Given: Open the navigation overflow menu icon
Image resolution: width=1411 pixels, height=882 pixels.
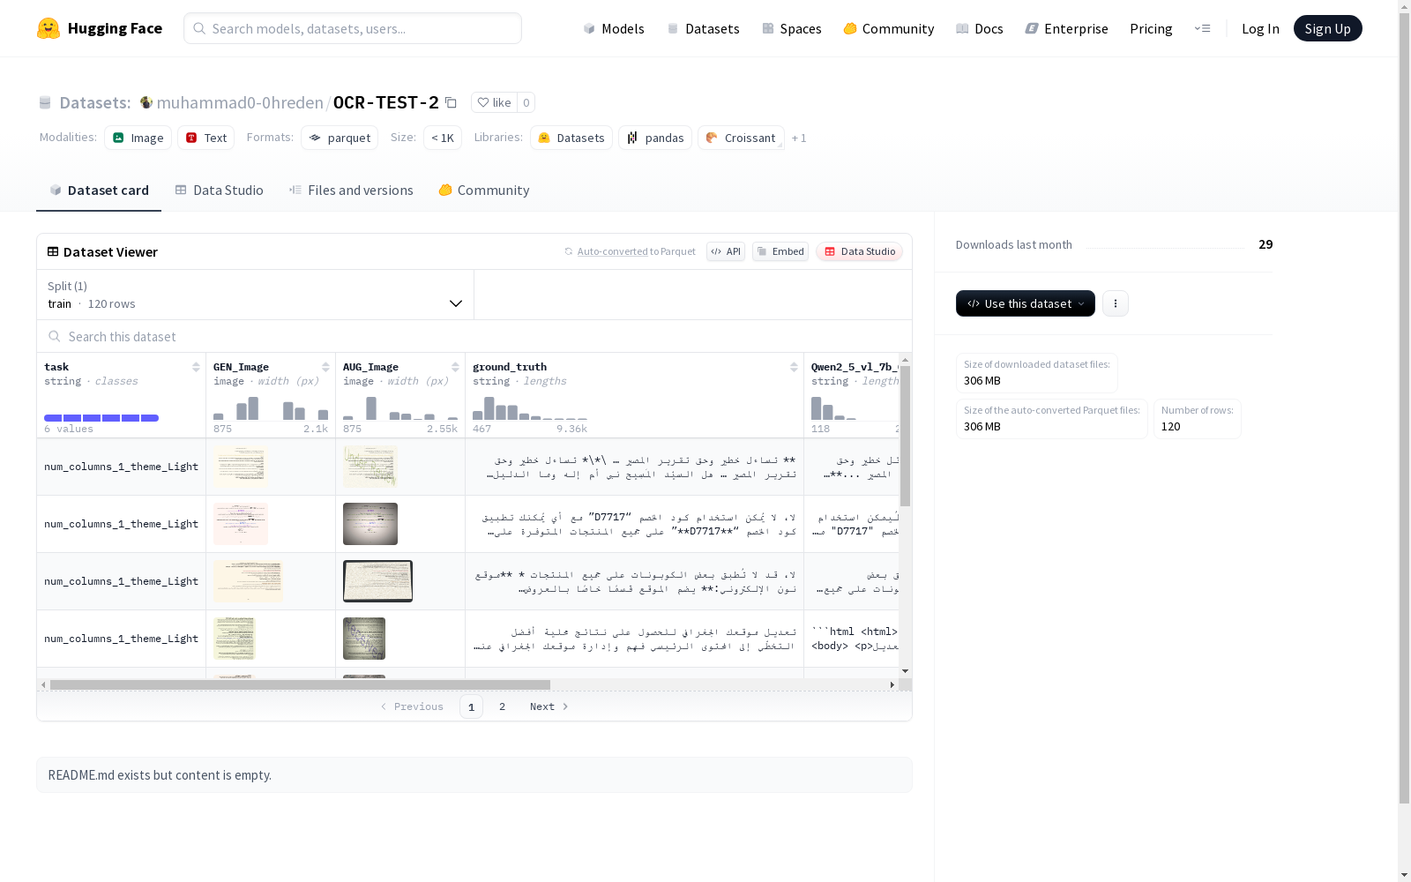Looking at the screenshot, I should click(x=1202, y=28).
